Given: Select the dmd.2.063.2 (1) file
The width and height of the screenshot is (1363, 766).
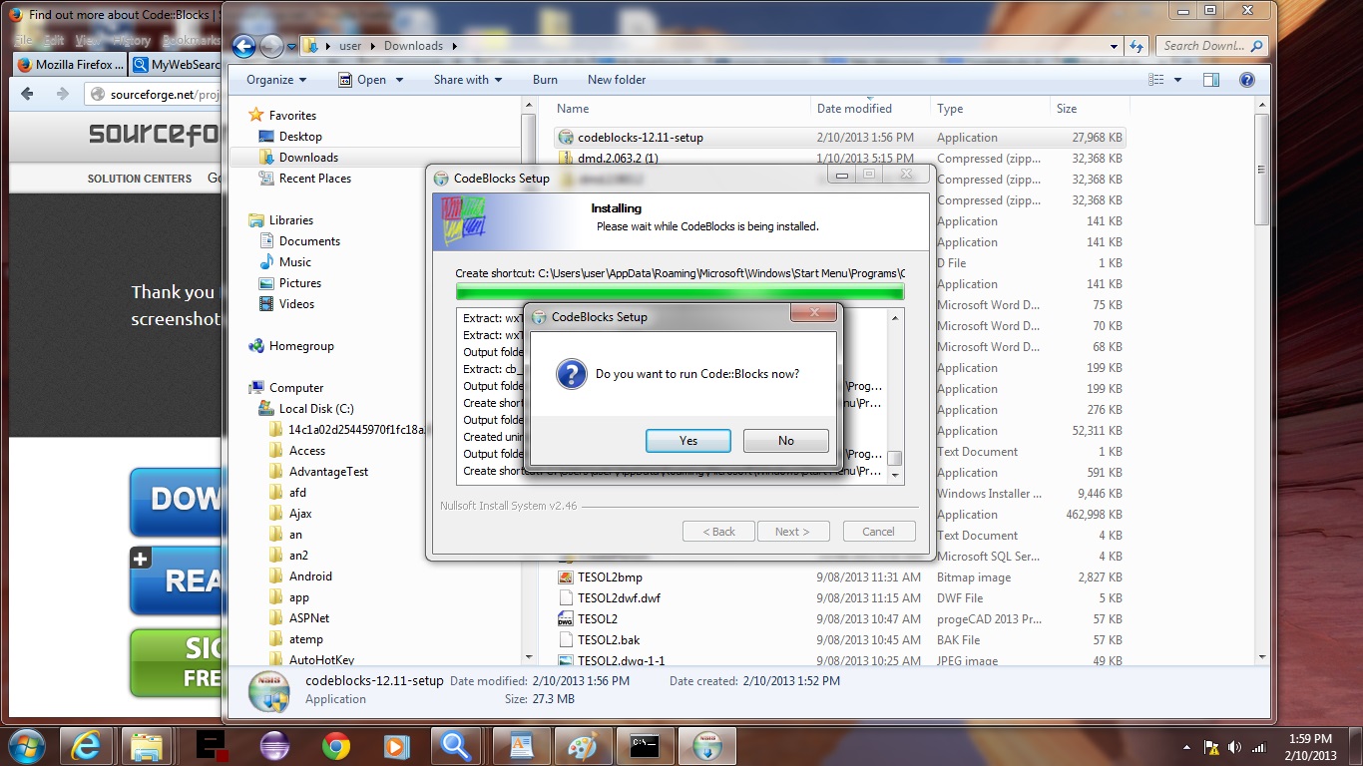Looking at the screenshot, I should click(x=618, y=159).
